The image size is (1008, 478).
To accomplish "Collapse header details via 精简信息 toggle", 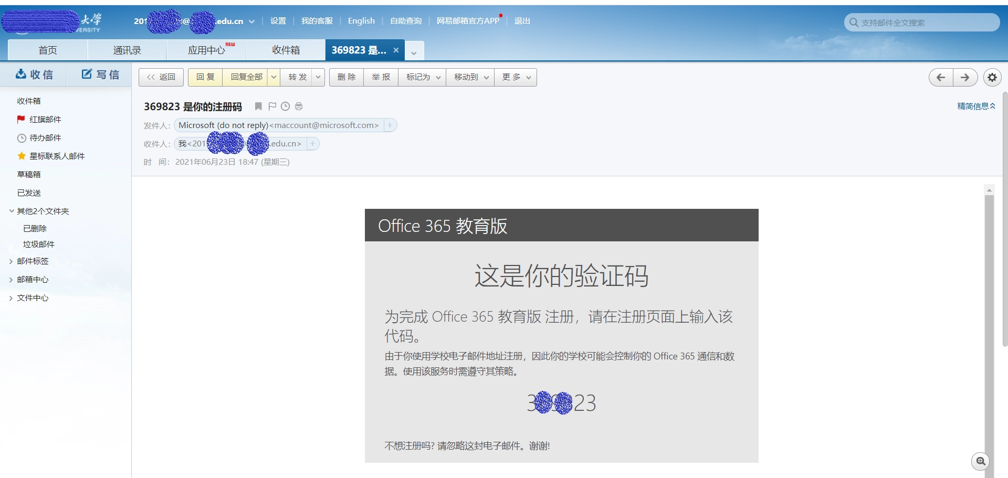I will 975,106.
